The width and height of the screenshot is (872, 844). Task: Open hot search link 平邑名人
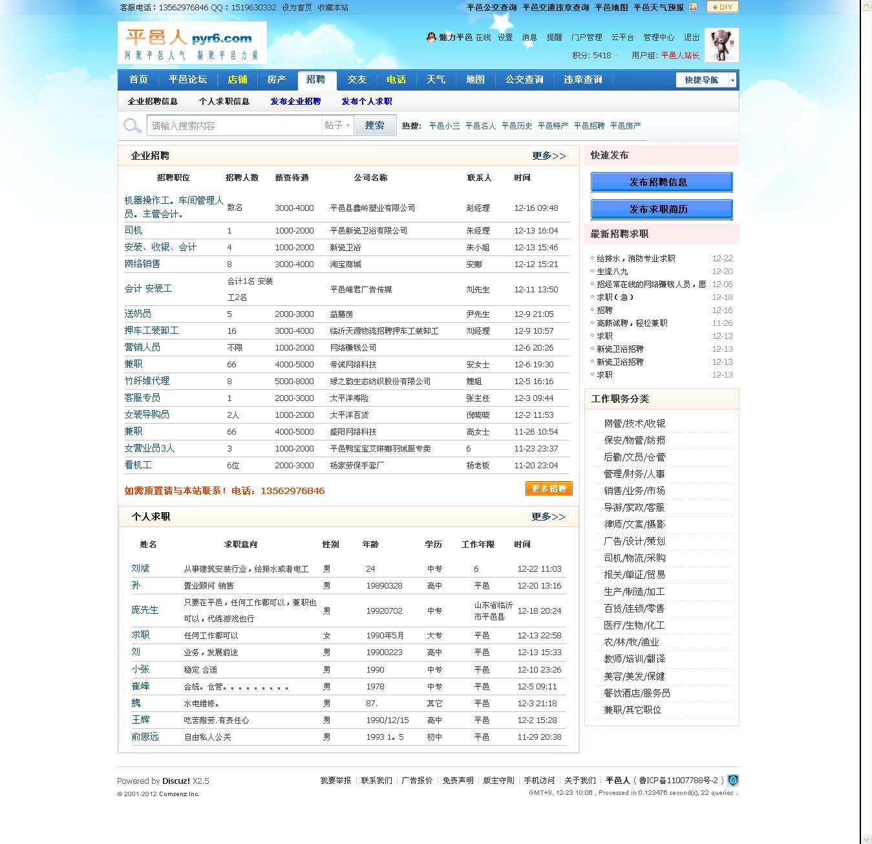[x=480, y=126]
